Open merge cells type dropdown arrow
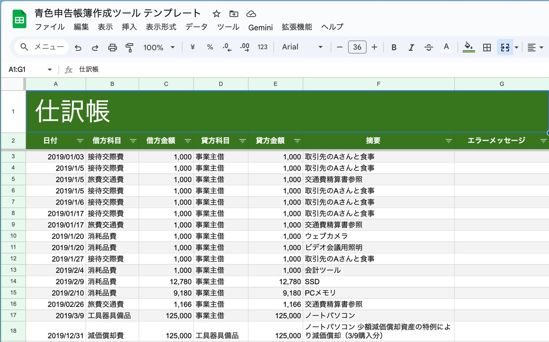This screenshot has height=342, width=549. tap(516, 47)
